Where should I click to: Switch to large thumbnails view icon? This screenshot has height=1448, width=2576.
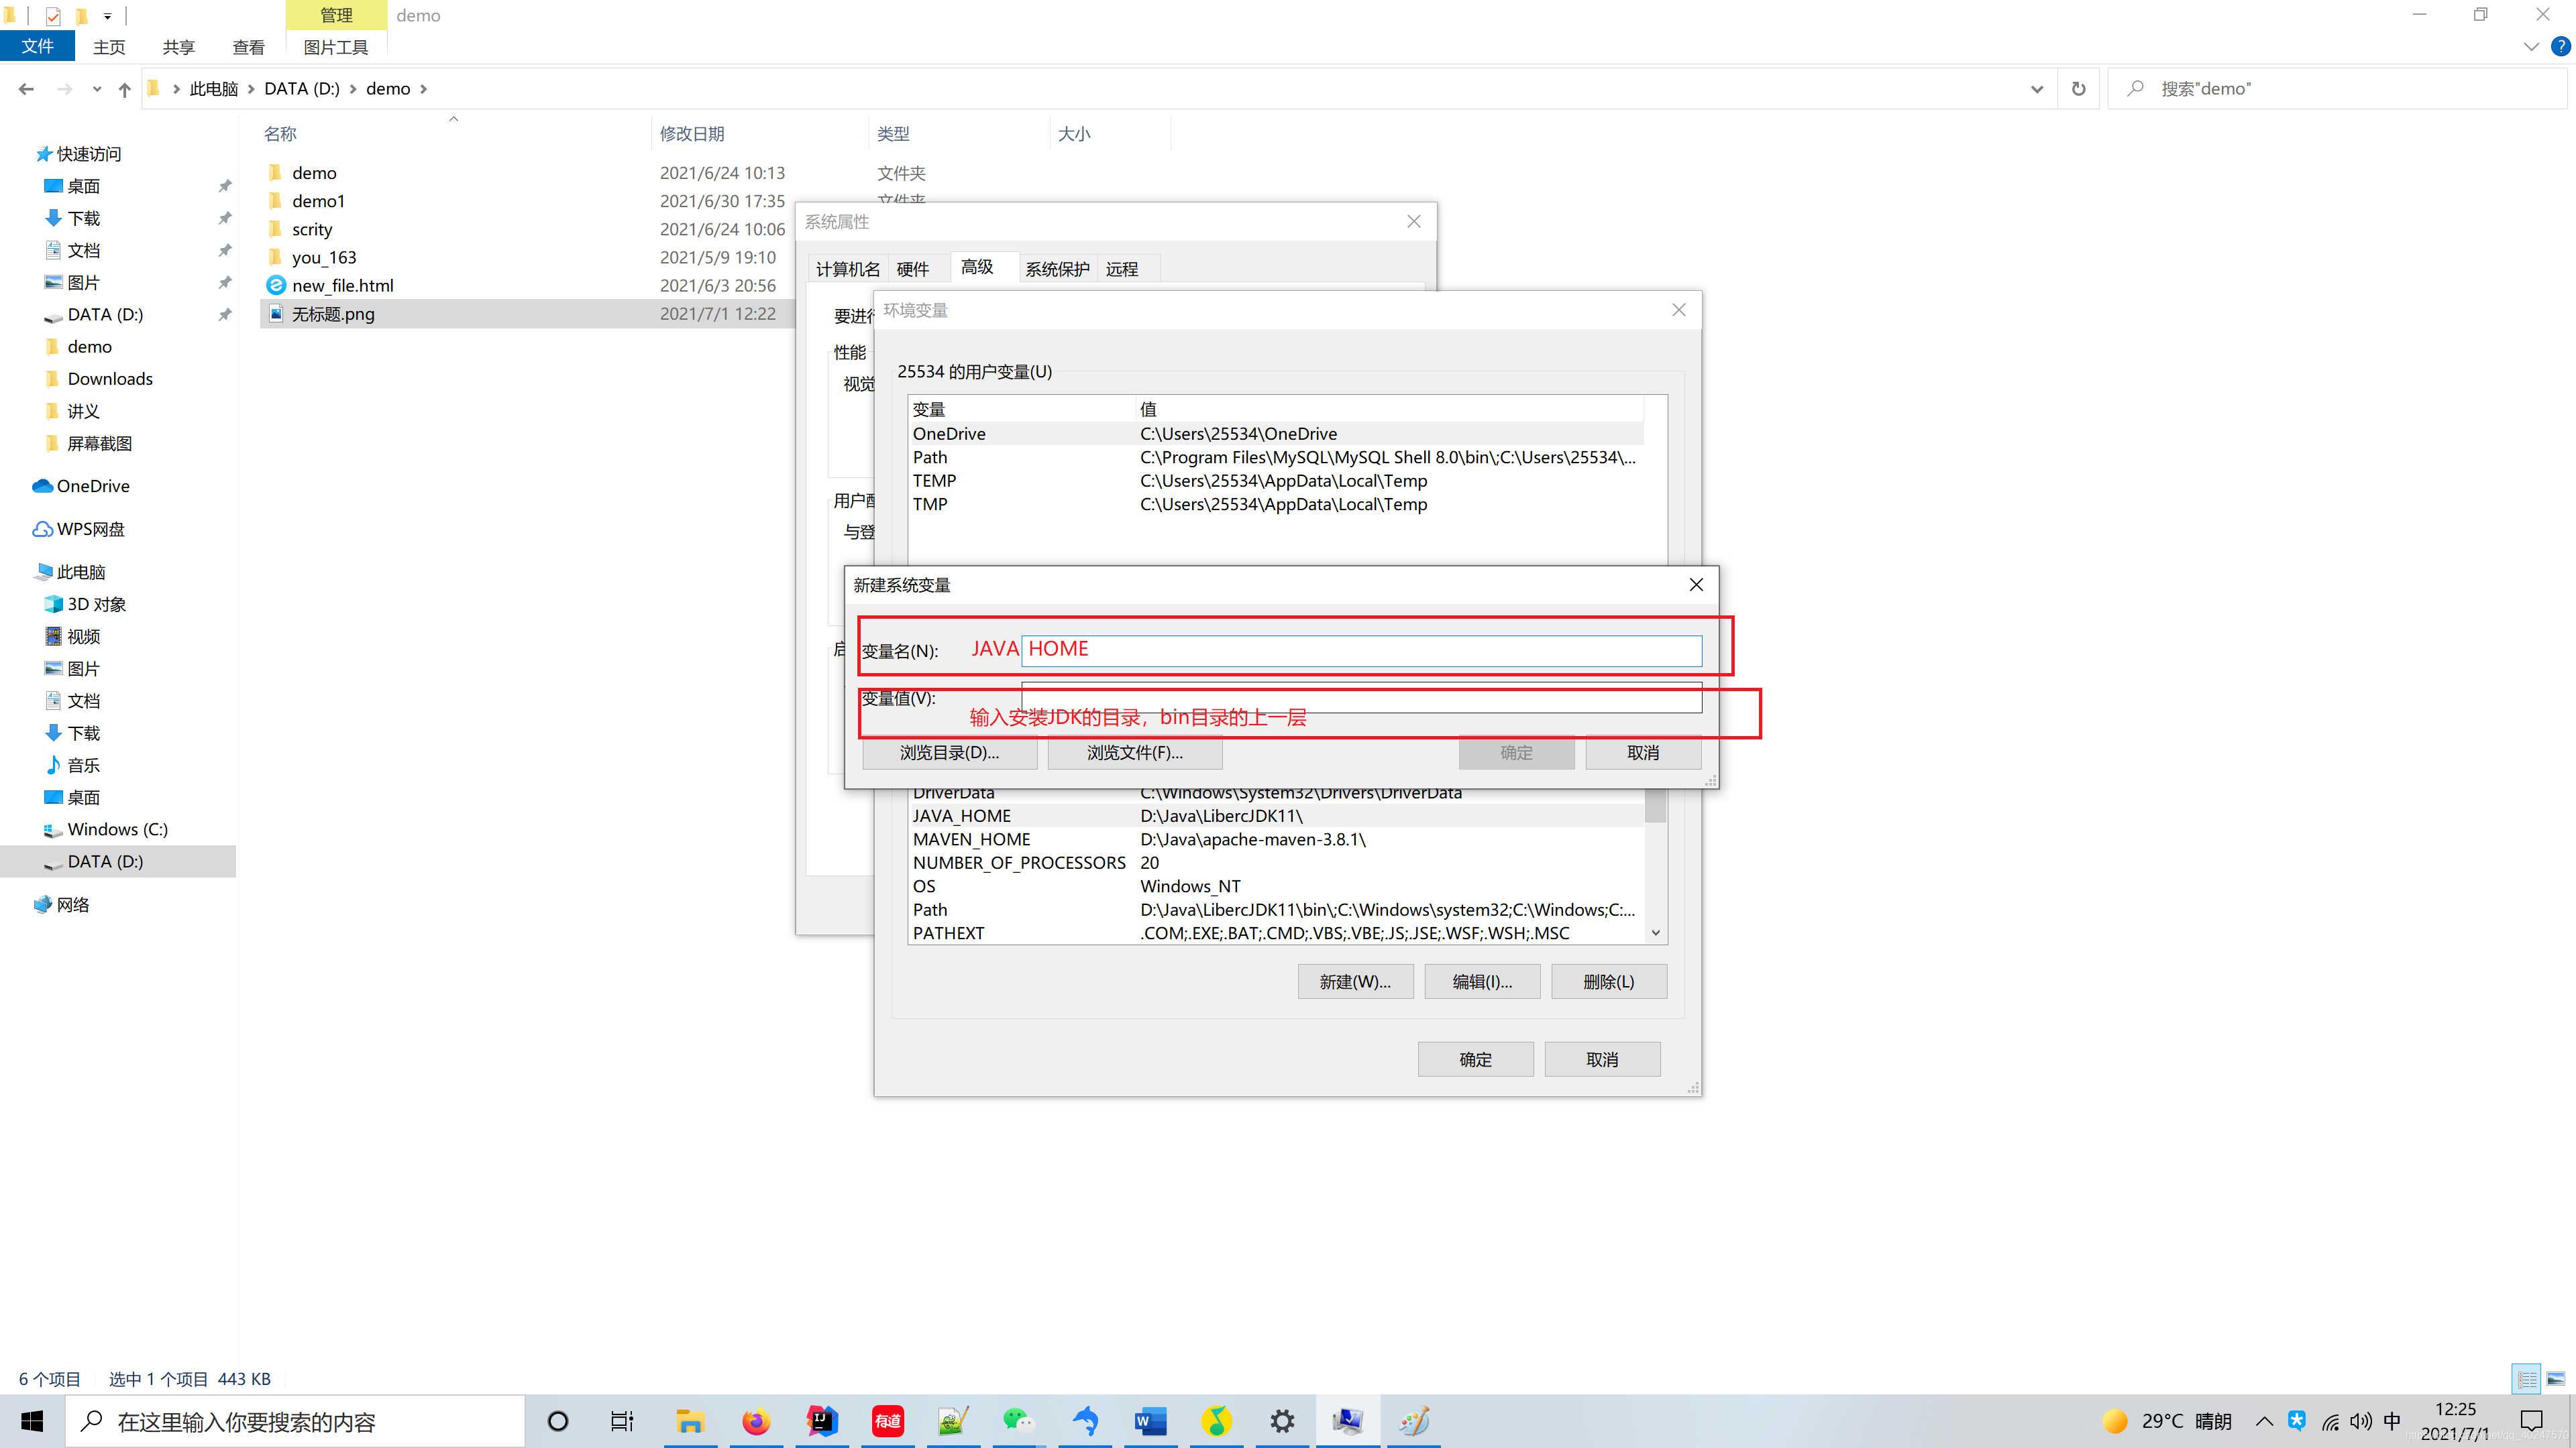pyautogui.click(x=2556, y=1379)
